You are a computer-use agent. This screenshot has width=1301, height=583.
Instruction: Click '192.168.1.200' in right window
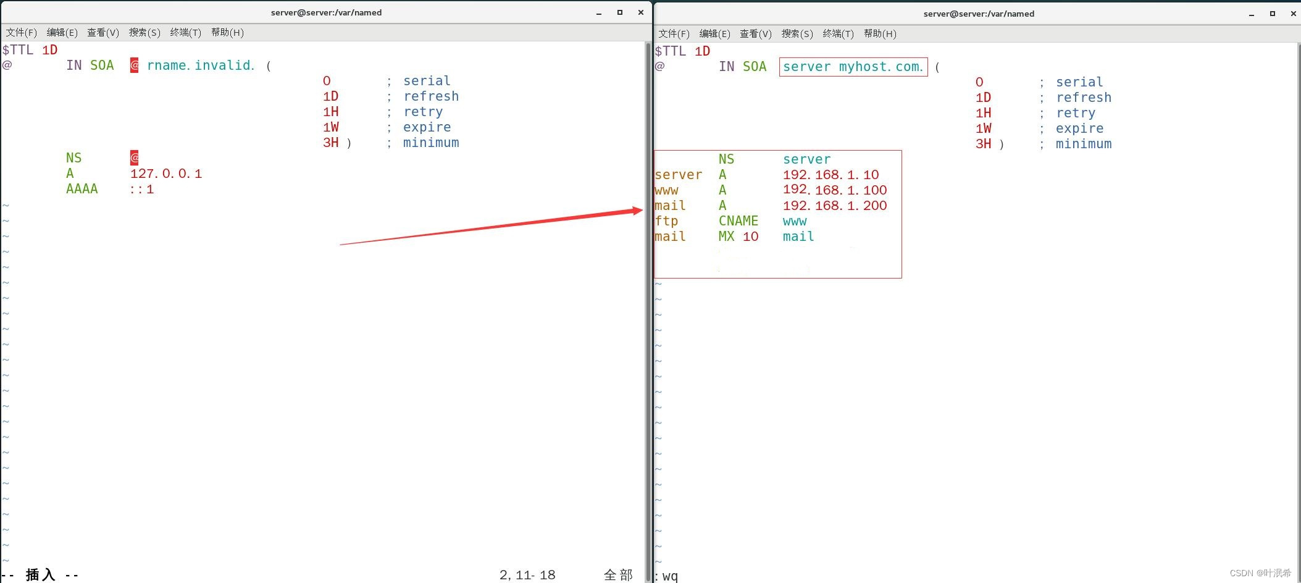coord(835,206)
